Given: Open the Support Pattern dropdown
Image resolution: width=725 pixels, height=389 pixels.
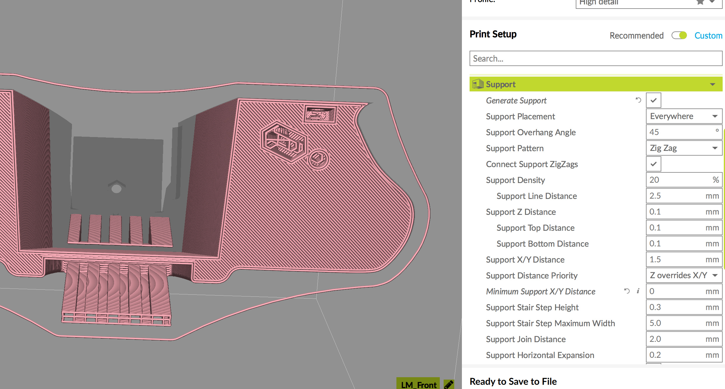Looking at the screenshot, I should pyautogui.click(x=684, y=148).
